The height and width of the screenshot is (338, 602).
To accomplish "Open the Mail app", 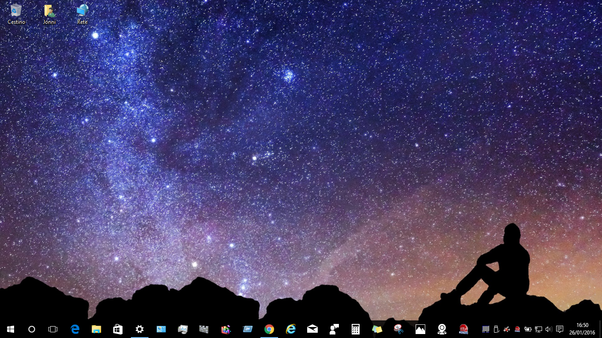I will pos(313,329).
